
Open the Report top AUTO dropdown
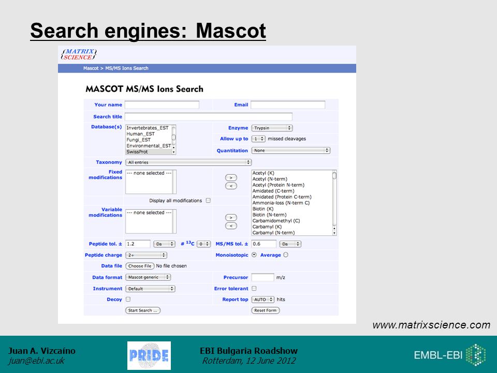click(263, 299)
